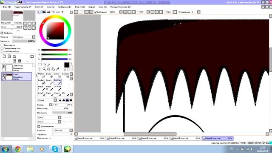
Task: Open the Качество quality dropdown
Action: point(71,130)
